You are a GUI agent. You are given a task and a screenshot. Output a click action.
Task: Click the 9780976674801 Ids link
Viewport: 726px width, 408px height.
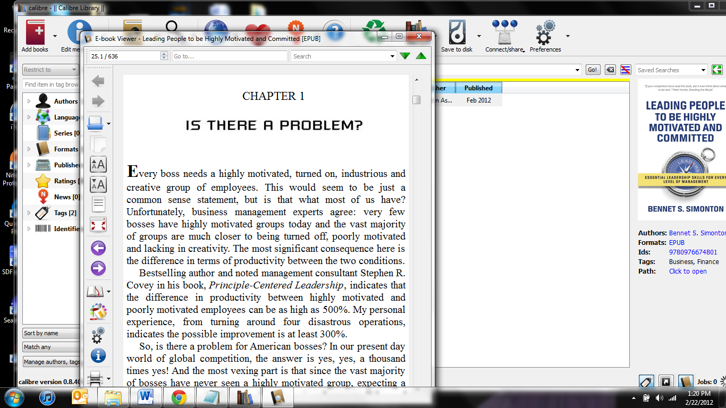(x=693, y=252)
